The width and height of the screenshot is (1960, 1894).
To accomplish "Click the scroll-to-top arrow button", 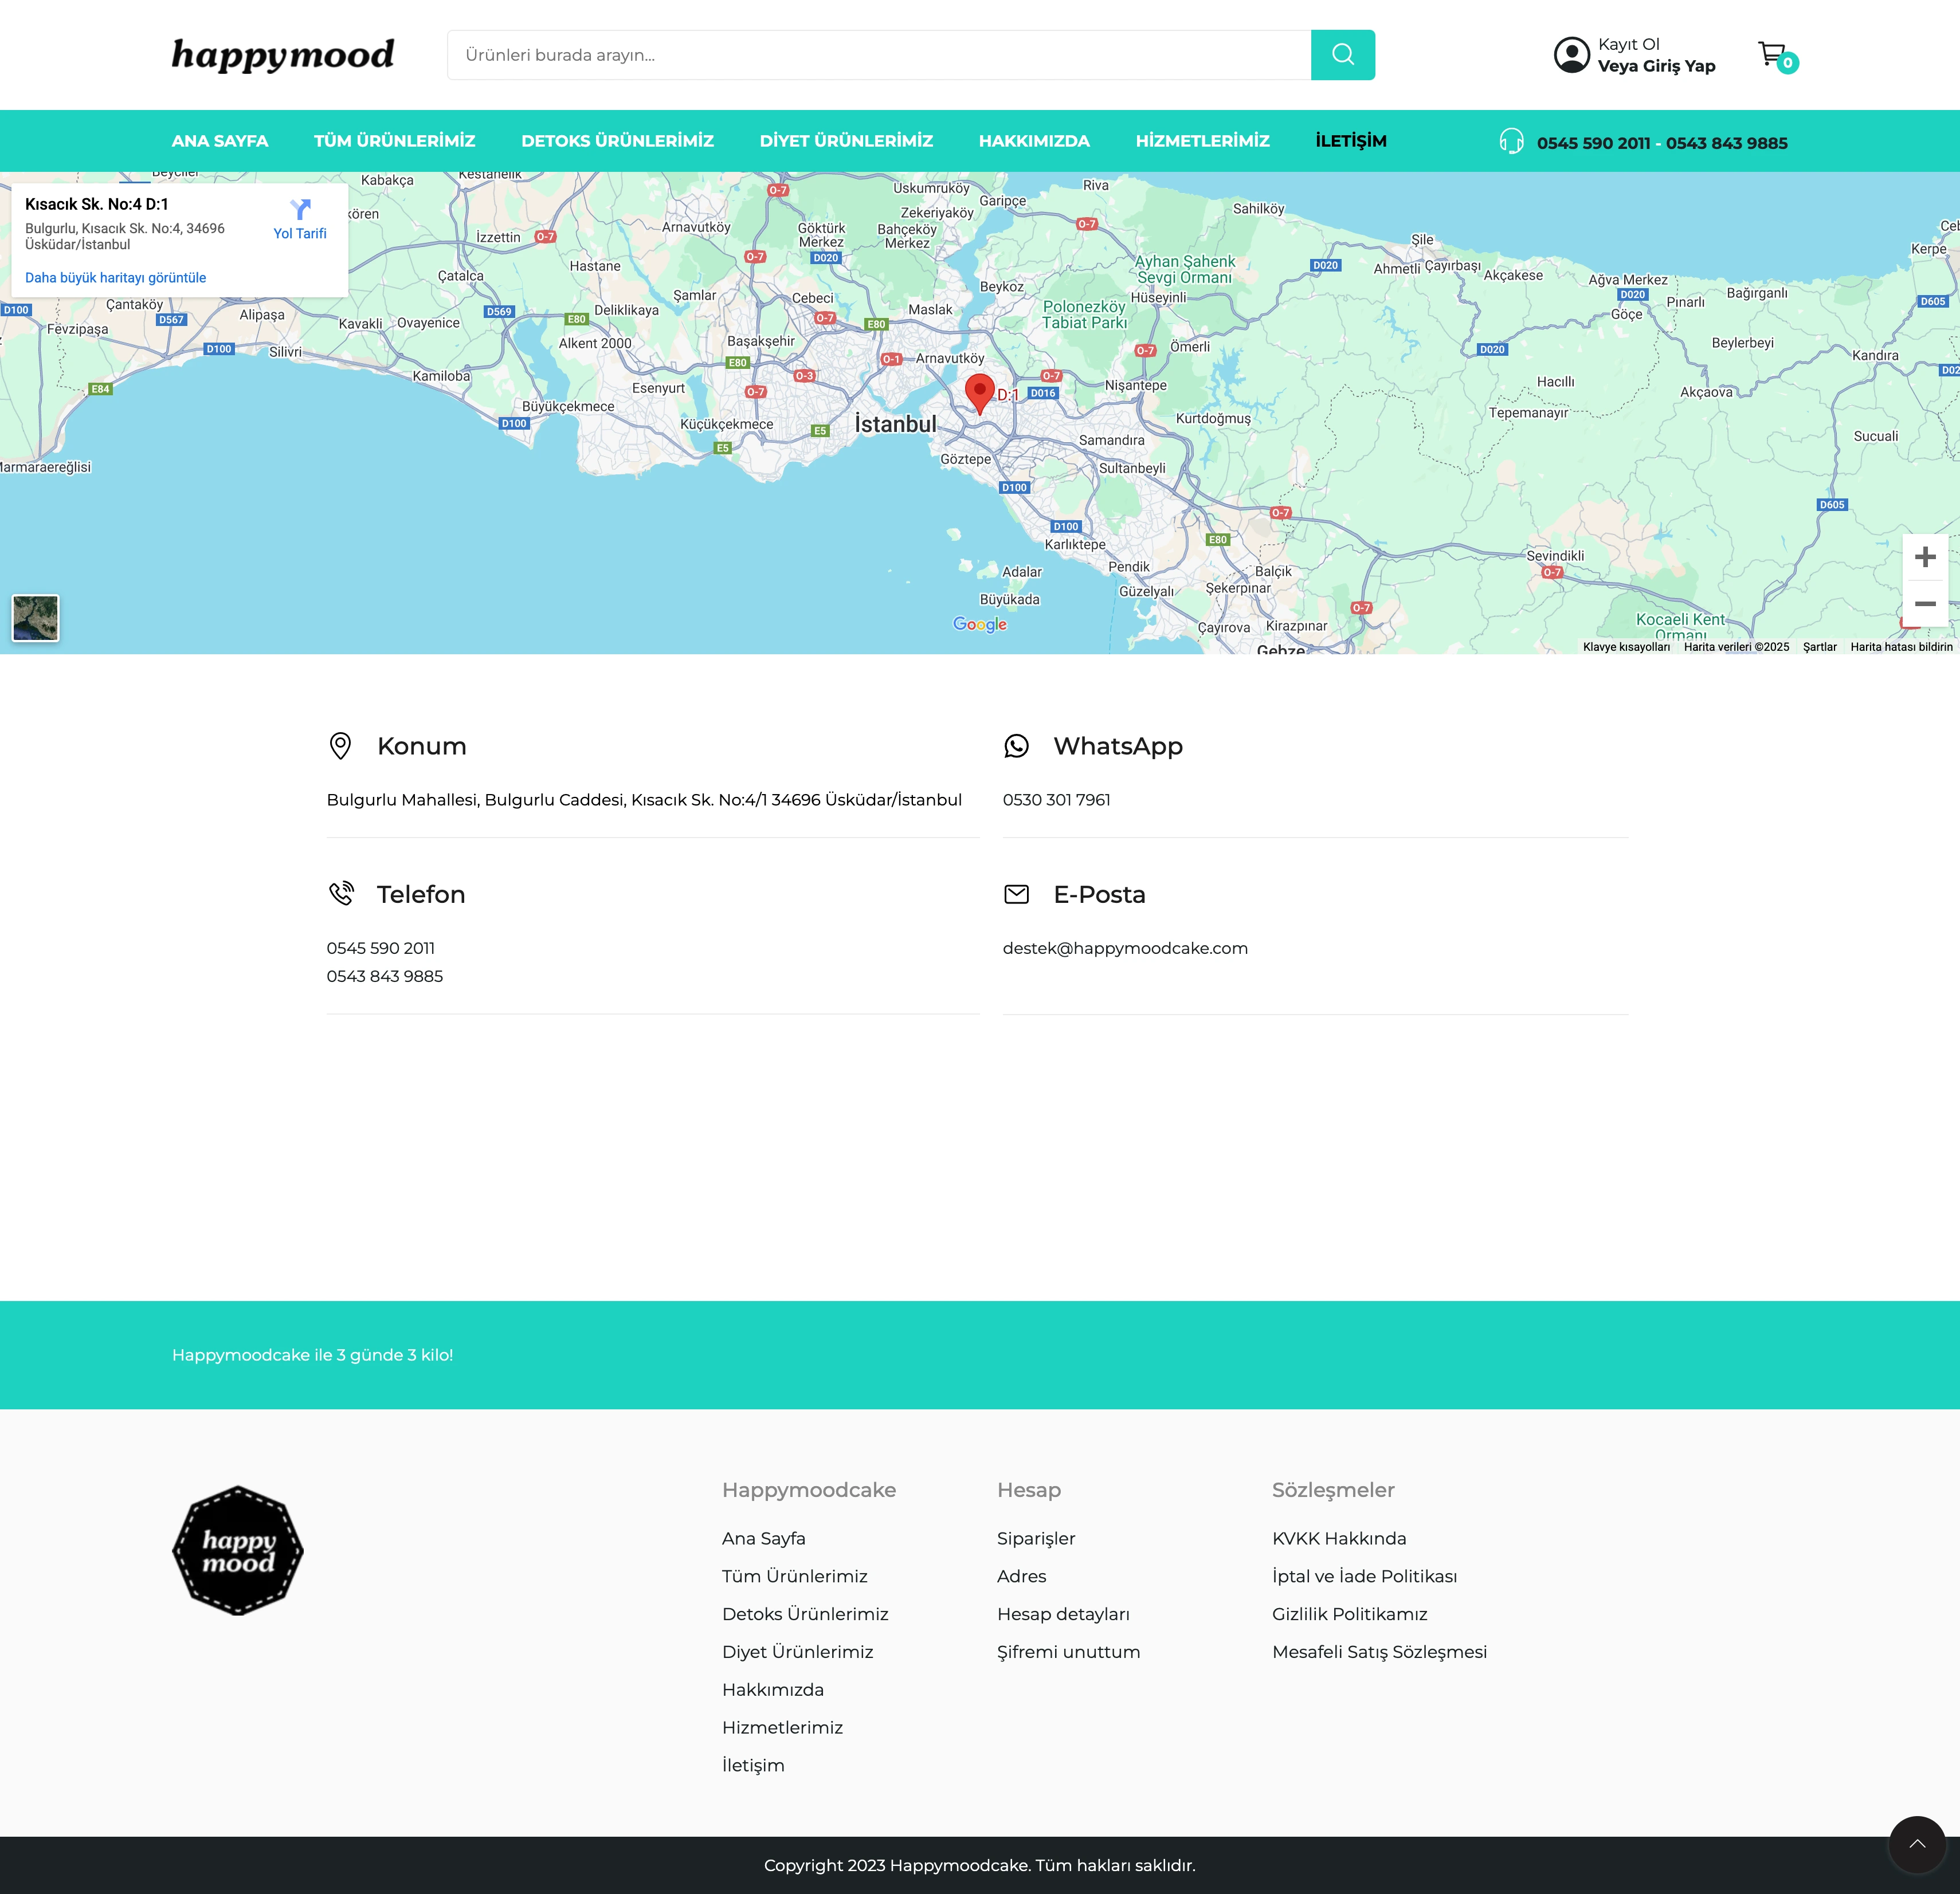I will [x=1916, y=1844].
